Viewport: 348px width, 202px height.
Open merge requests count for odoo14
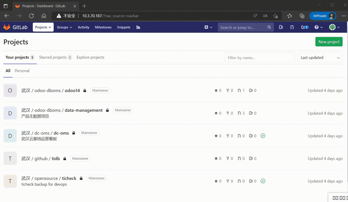coord(241,90)
